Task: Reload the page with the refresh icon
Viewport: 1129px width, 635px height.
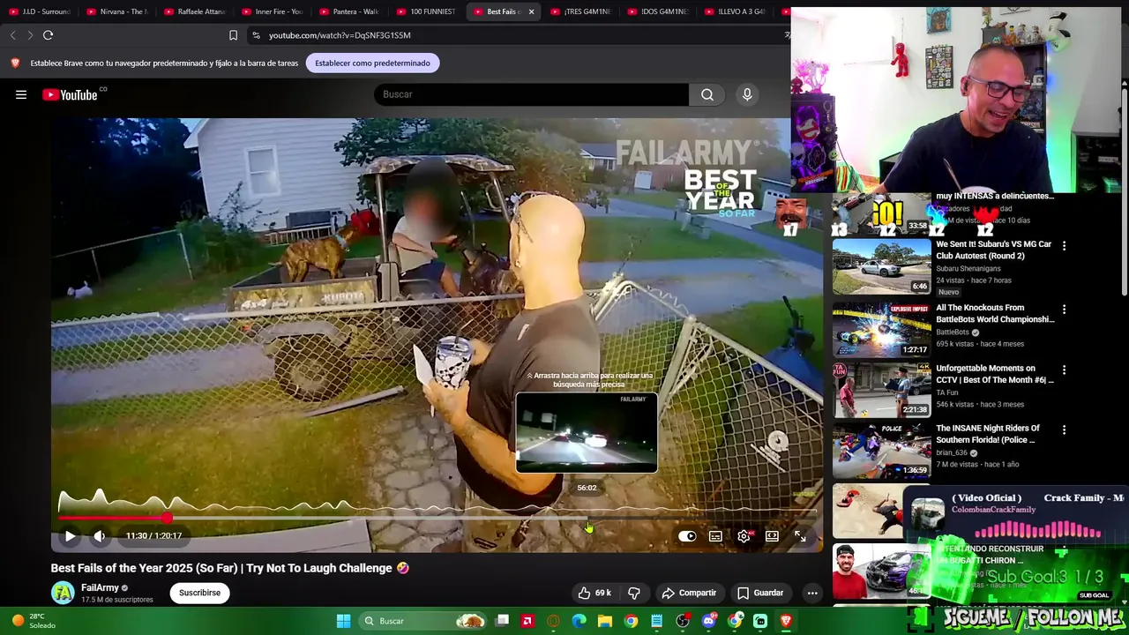Action: pyautogui.click(x=49, y=35)
